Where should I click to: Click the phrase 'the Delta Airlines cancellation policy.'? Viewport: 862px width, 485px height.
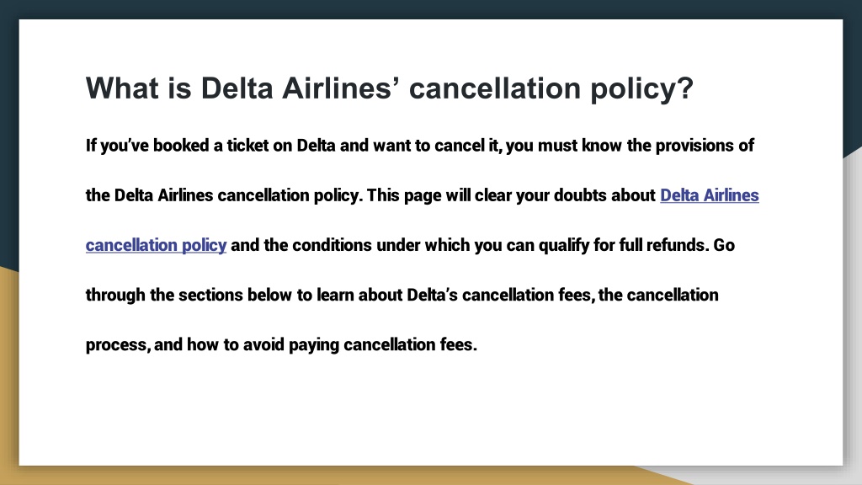coord(224,195)
